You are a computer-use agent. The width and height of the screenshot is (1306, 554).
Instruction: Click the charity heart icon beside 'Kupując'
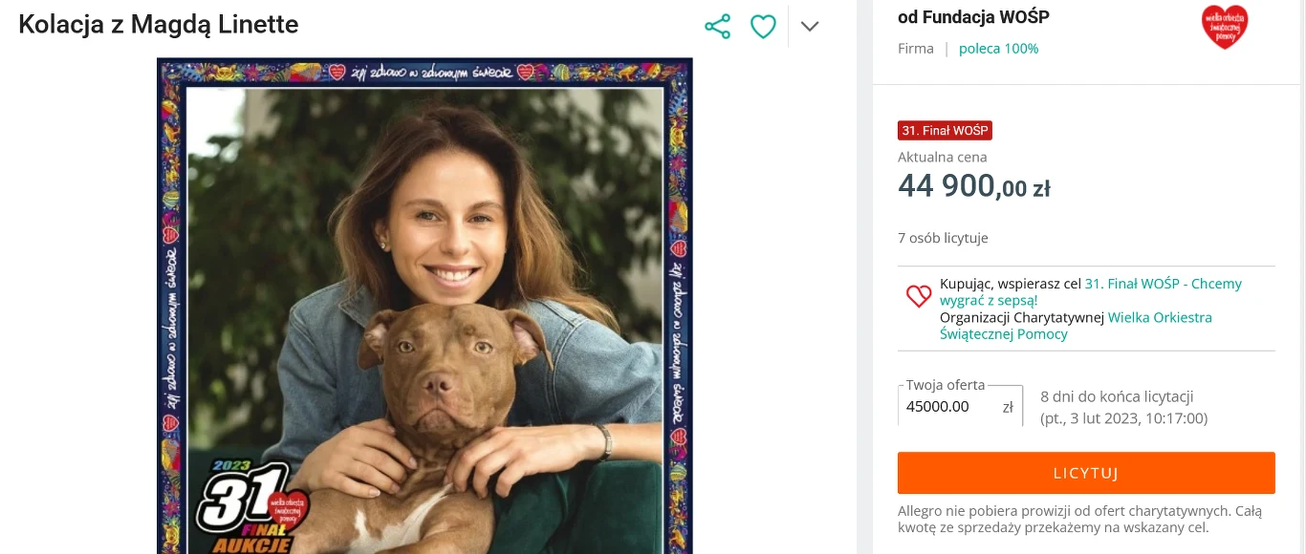(x=919, y=296)
